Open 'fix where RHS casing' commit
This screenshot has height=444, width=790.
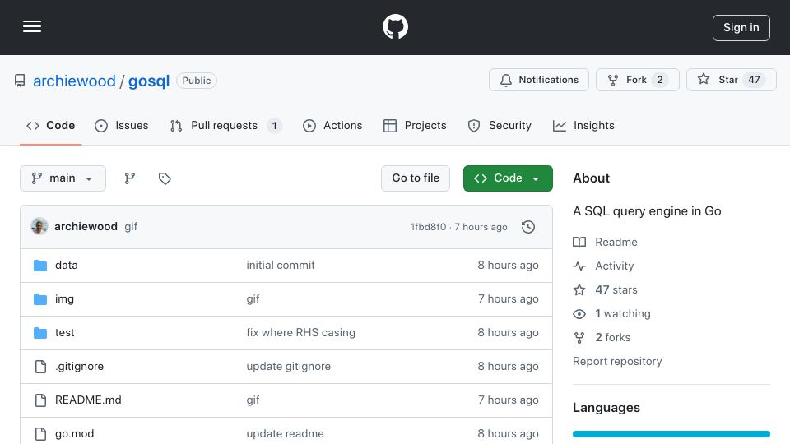pyautogui.click(x=301, y=333)
